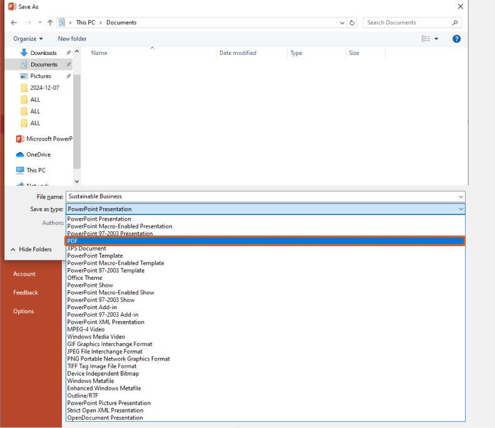Select GIF Graphics Interchange Format
Viewport: 495px width, 428px height.
266,344
